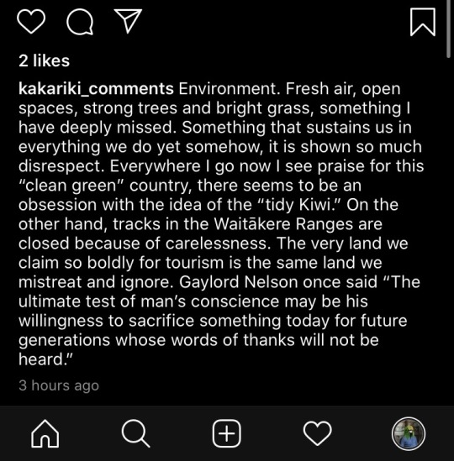Image resolution: width=454 pixels, height=461 pixels.
Task: Like the post with the heart icon
Action: click(31, 22)
